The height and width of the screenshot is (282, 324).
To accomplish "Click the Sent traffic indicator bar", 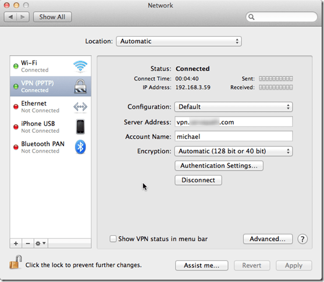I will click(x=276, y=79).
